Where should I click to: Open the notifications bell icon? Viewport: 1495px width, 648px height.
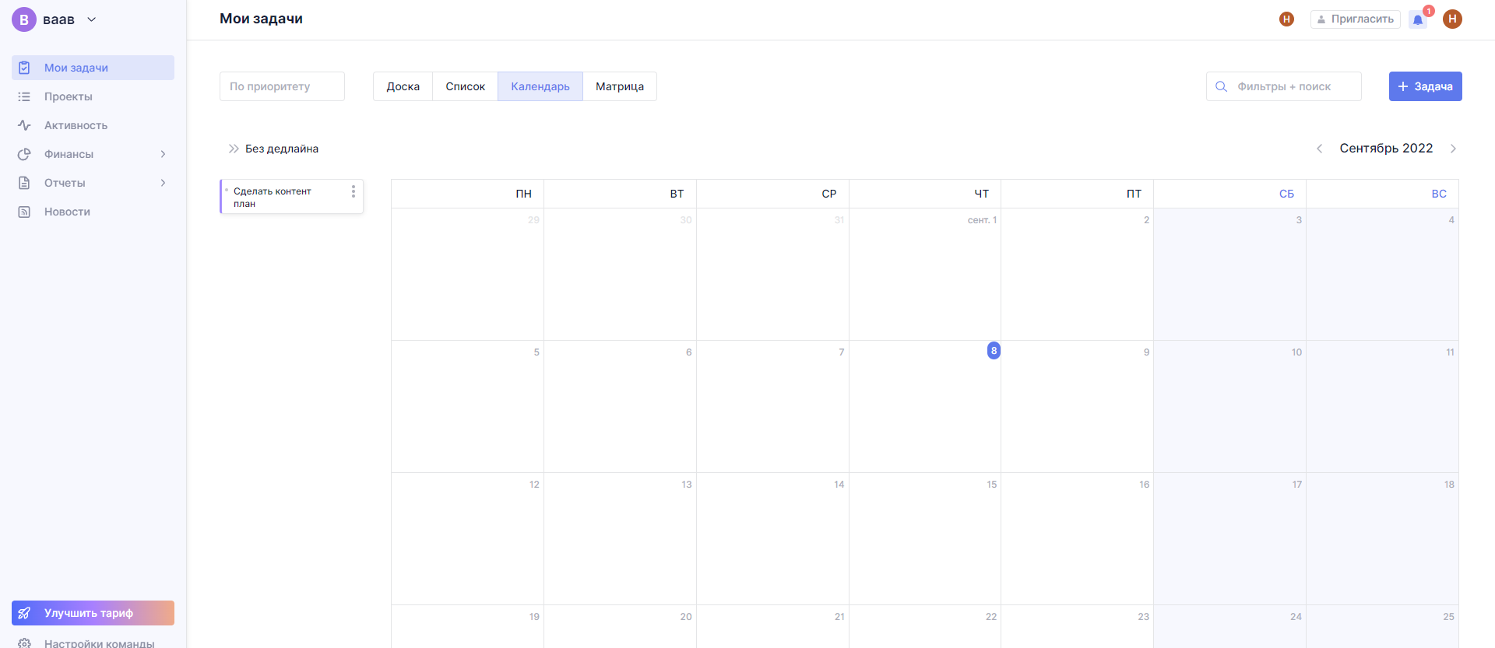pos(1418,20)
